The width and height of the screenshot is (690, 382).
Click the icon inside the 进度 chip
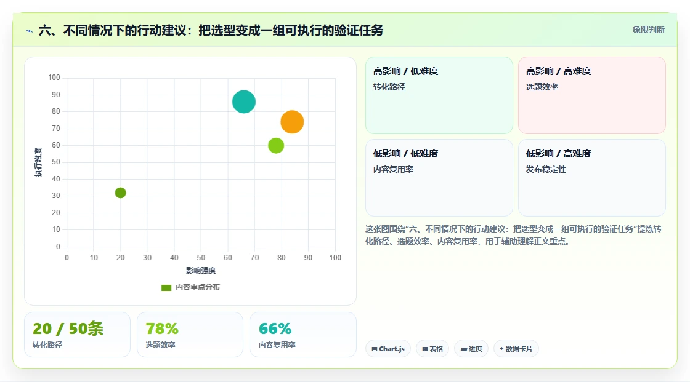pos(464,349)
